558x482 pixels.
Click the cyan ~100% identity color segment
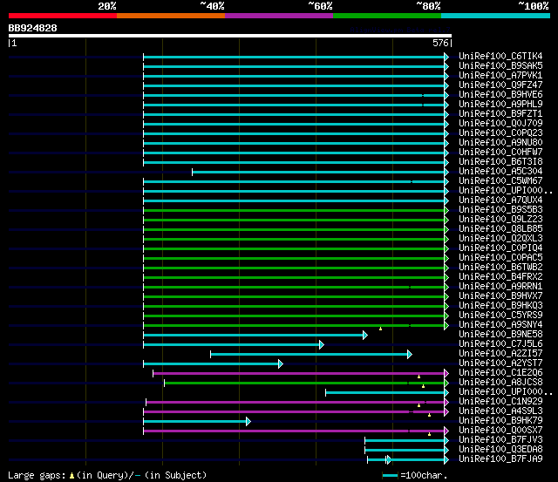pyautogui.click(x=495, y=16)
